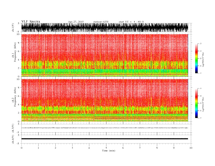
Task: Click the ch.3(V) axis label
Action: [x=13, y=128]
